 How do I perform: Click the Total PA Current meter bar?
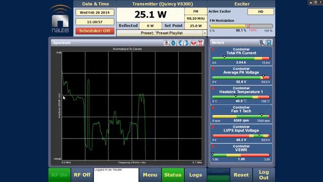(241, 59)
